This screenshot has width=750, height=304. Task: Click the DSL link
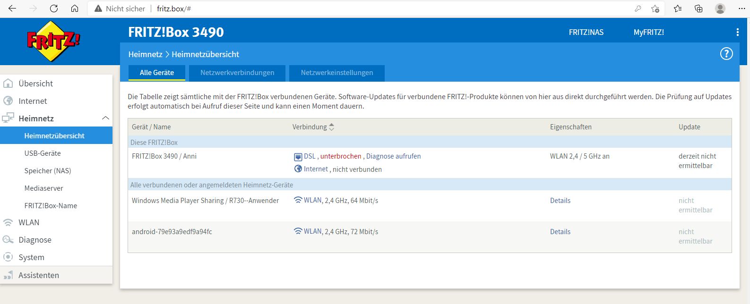coord(310,156)
